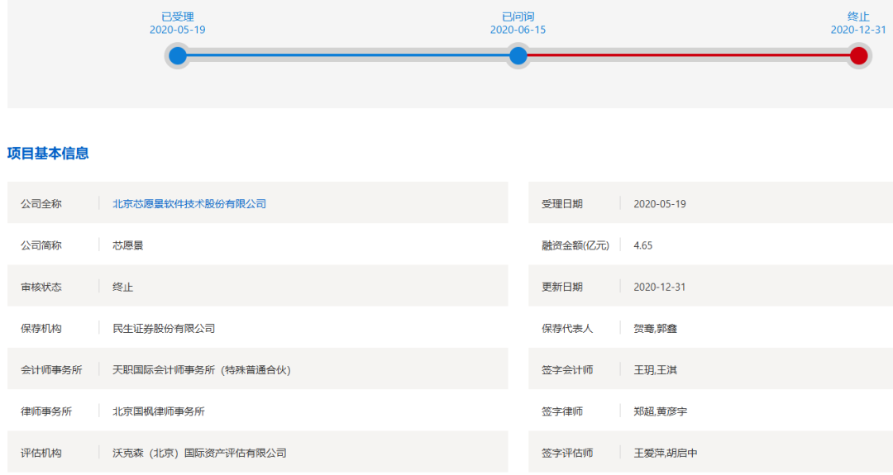Click the 已受理 timeline dot
This screenshot has width=893, height=475.
177,56
